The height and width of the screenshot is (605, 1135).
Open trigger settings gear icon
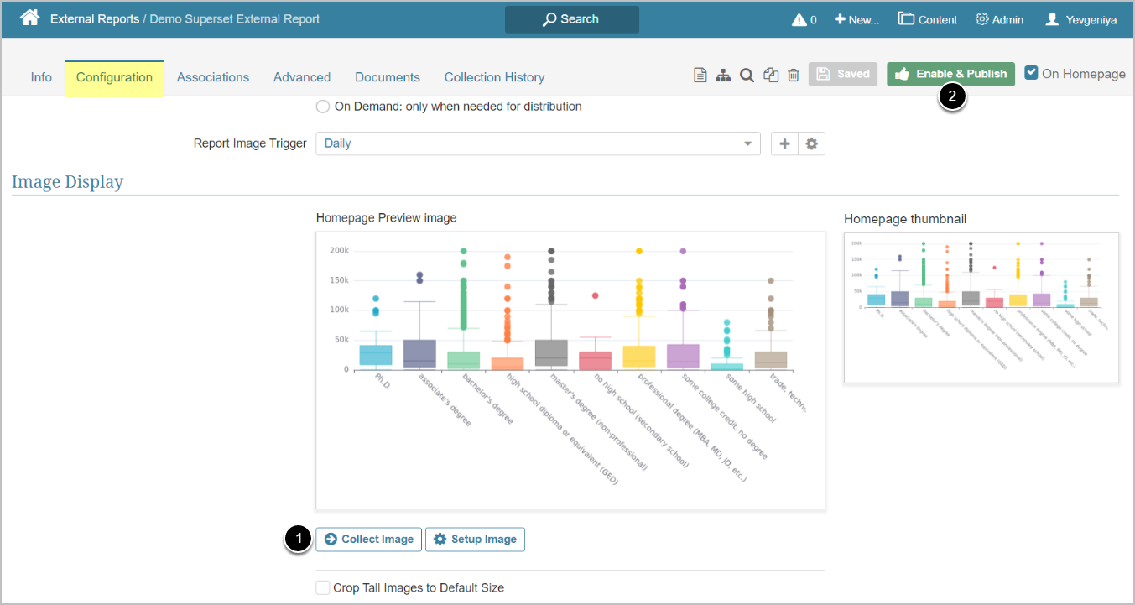811,143
